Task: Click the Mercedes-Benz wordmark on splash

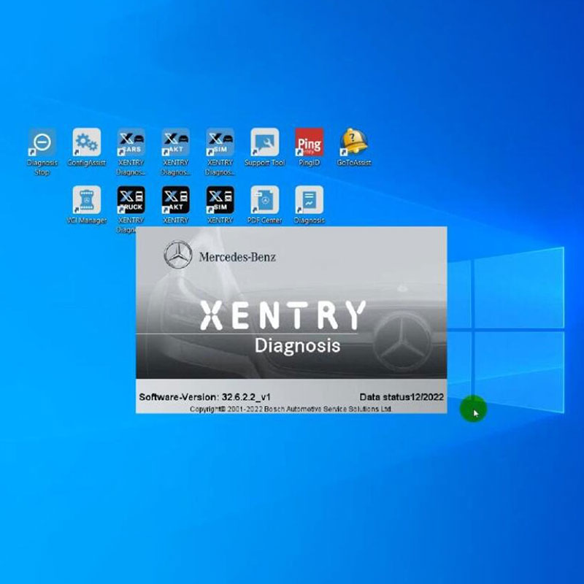Action: click(237, 257)
